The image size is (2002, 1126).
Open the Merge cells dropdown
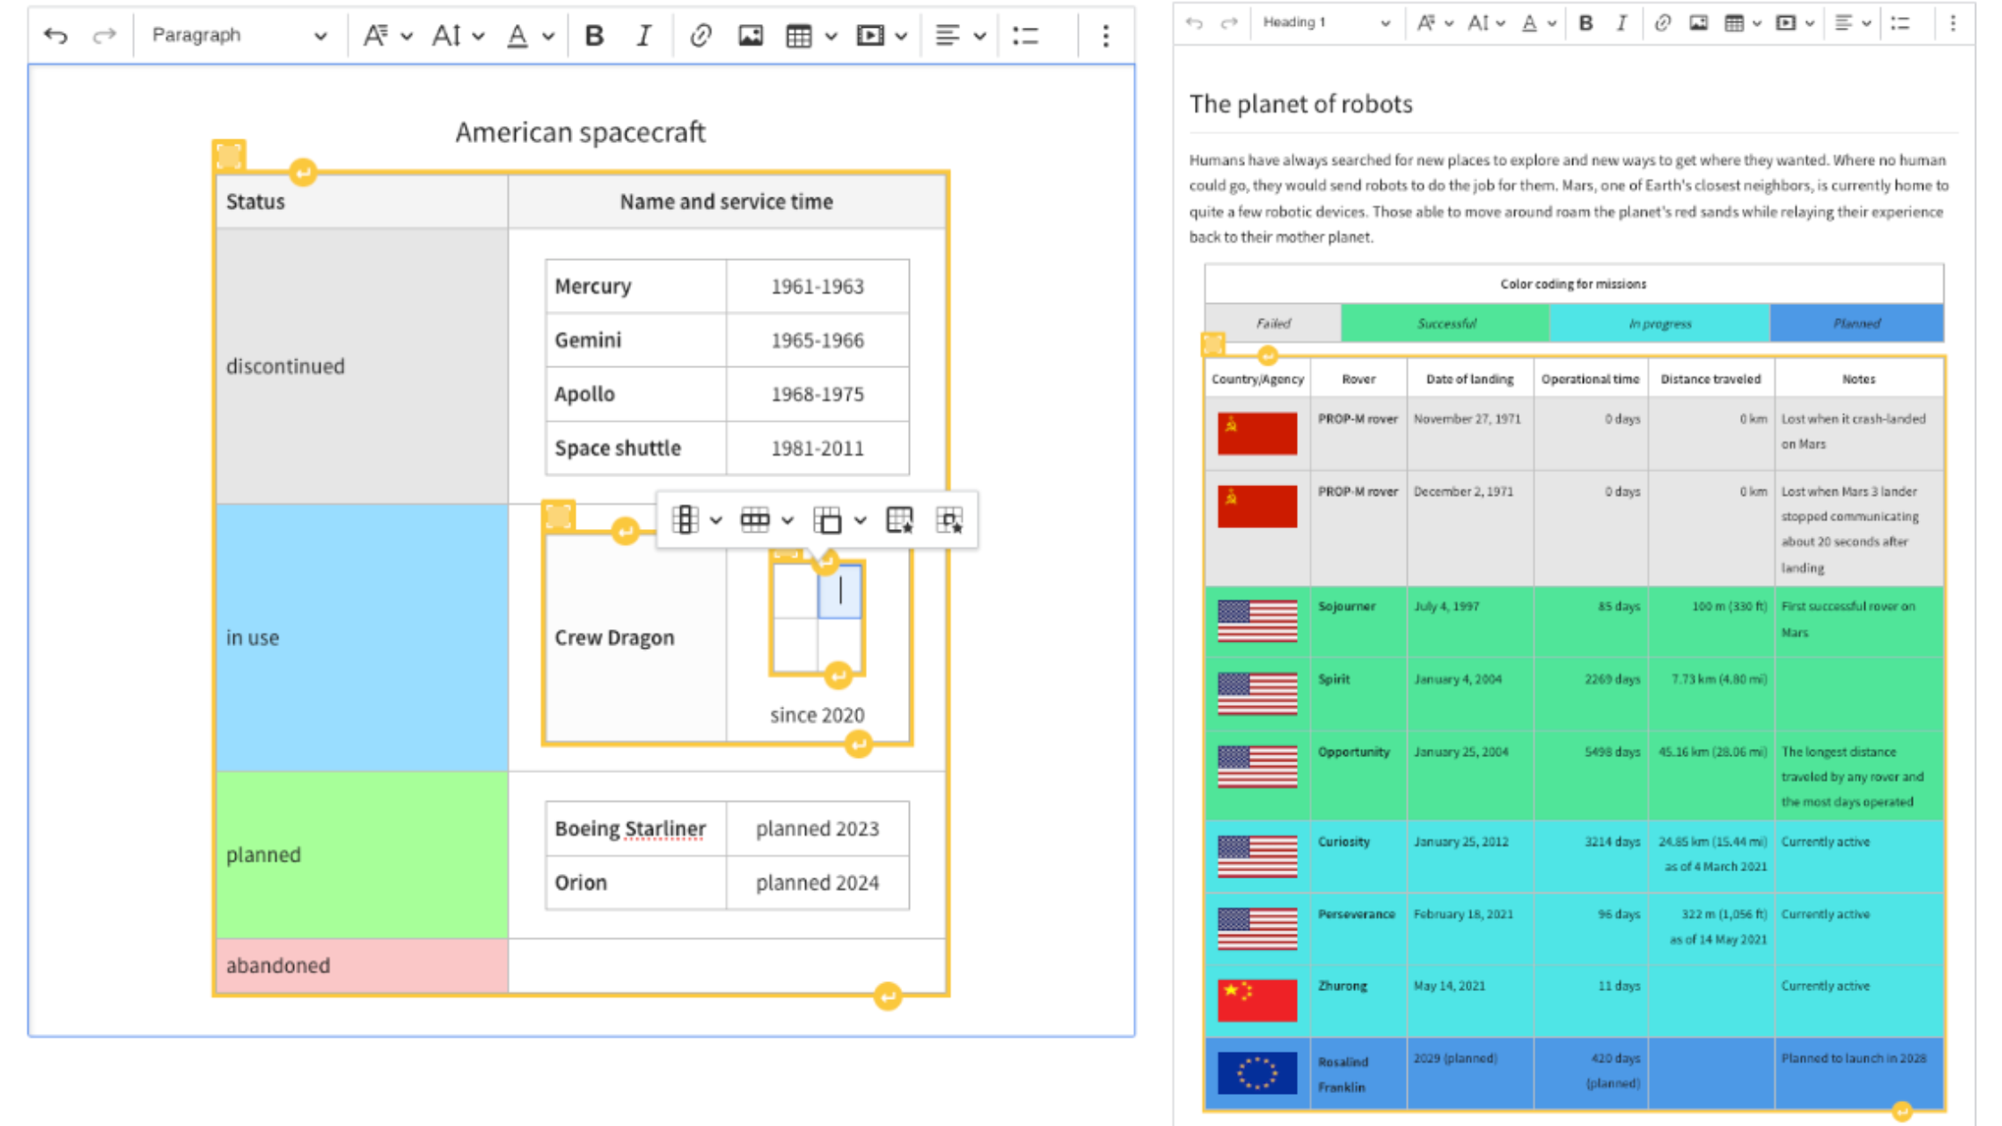[839, 519]
